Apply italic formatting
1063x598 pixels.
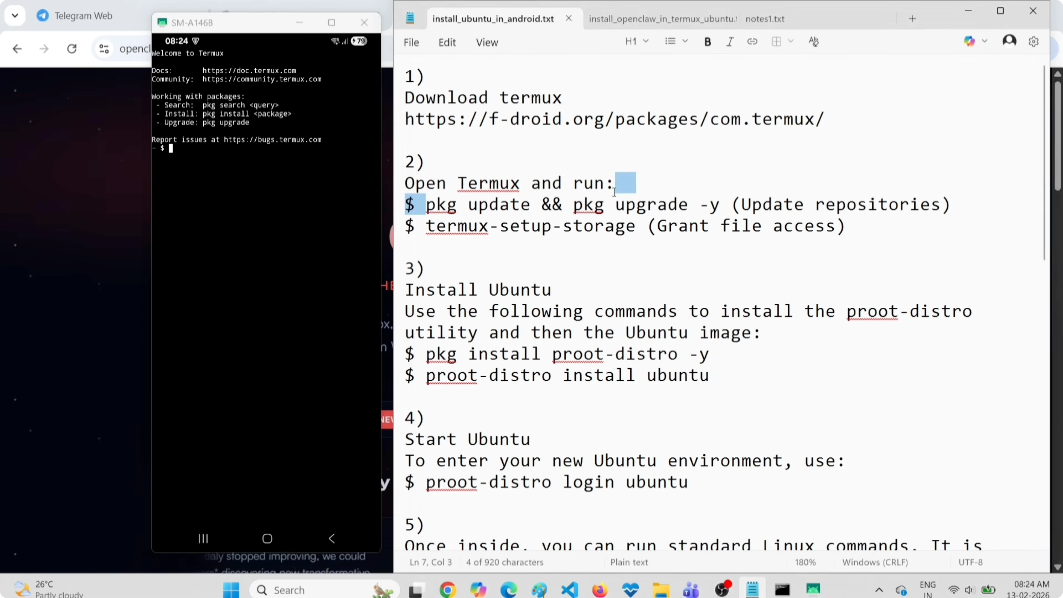(x=730, y=41)
